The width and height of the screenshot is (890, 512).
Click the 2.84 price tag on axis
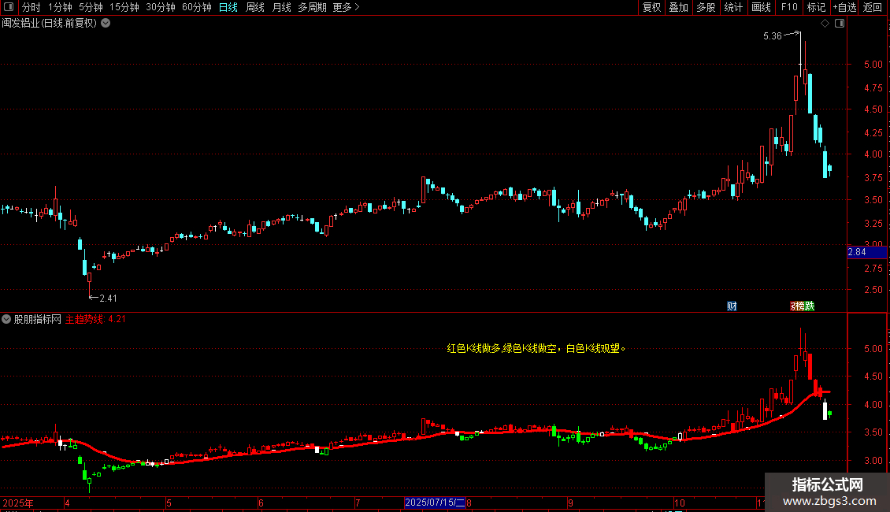[866, 252]
